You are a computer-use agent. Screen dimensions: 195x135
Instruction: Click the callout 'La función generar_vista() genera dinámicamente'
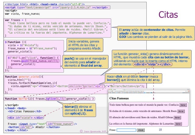152,59
